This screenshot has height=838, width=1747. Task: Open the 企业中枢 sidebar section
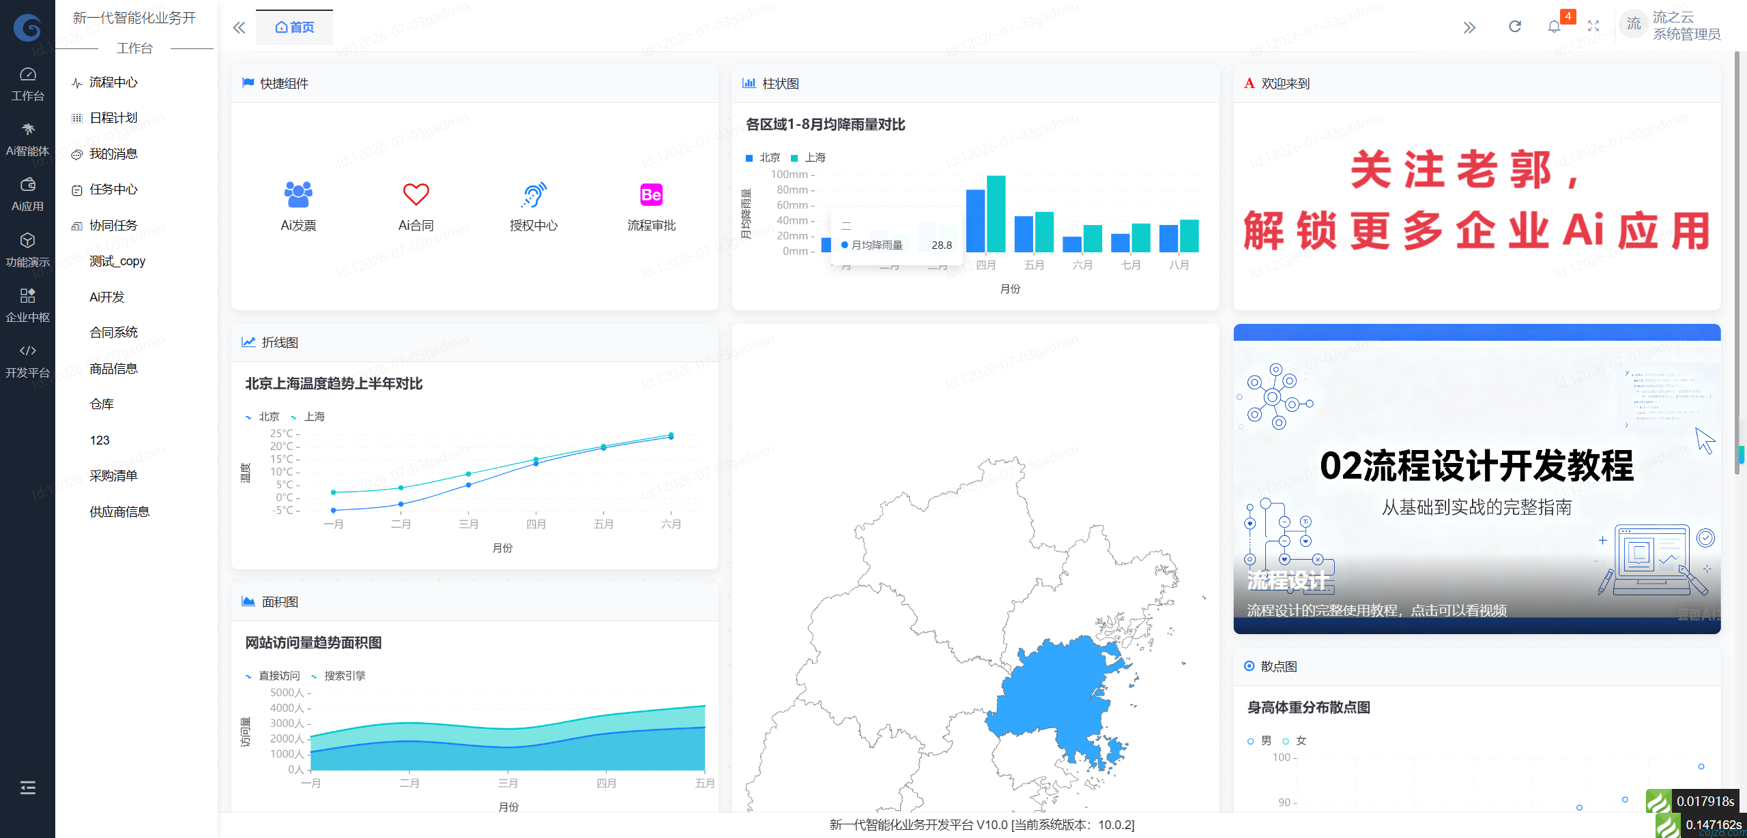coord(27,305)
